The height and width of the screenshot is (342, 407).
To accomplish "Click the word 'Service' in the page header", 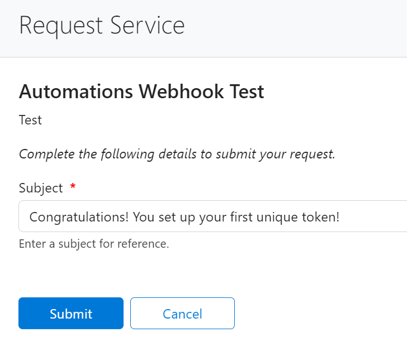I will pos(148,26).
